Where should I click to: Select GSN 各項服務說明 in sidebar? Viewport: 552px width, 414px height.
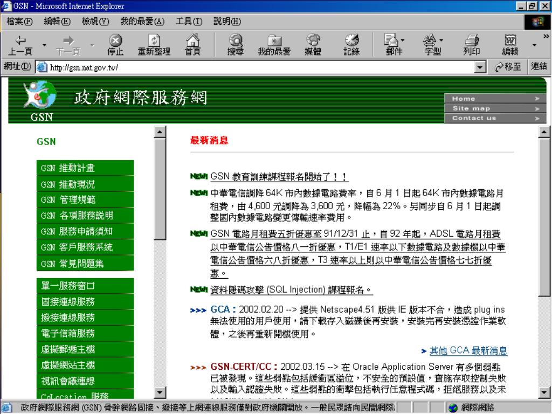click(85, 216)
